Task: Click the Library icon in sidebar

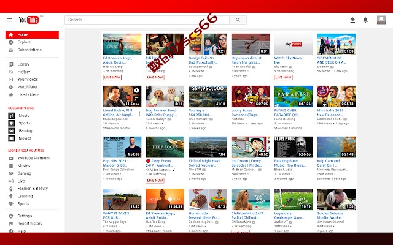Action: [11, 64]
